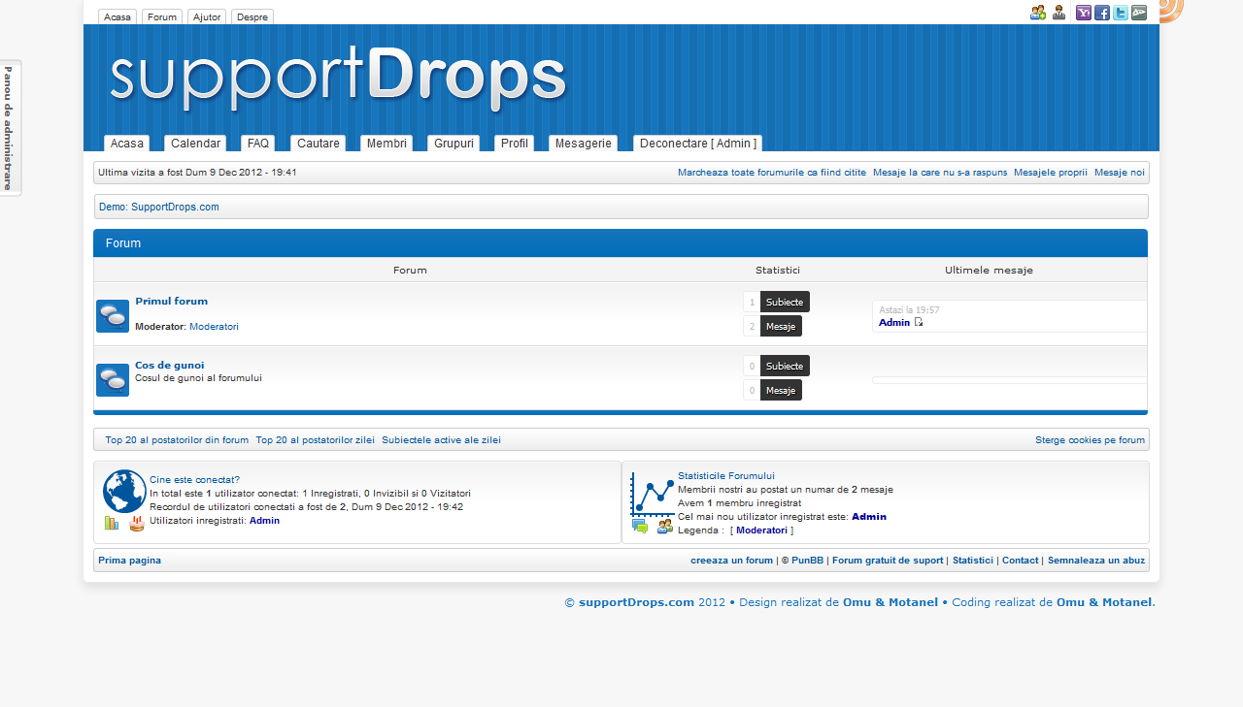Image resolution: width=1243 pixels, height=707 pixels.
Task: Select the Membri navigation tab
Action: coord(386,144)
